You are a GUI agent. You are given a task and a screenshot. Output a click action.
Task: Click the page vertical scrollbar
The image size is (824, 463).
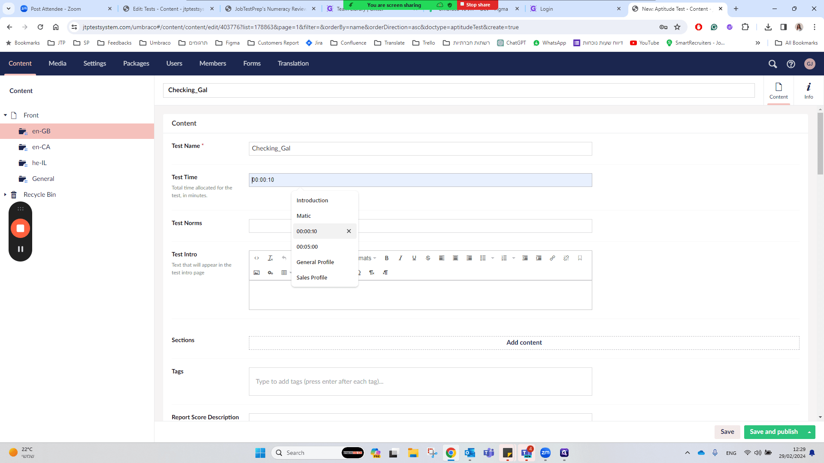(820, 144)
